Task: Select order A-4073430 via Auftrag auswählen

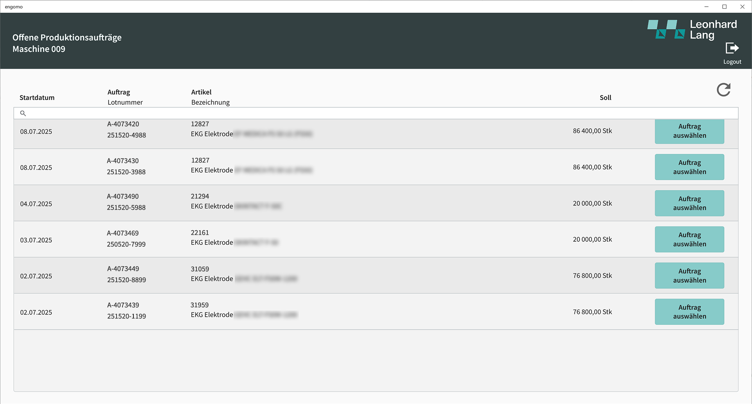Action: [689, 167]
